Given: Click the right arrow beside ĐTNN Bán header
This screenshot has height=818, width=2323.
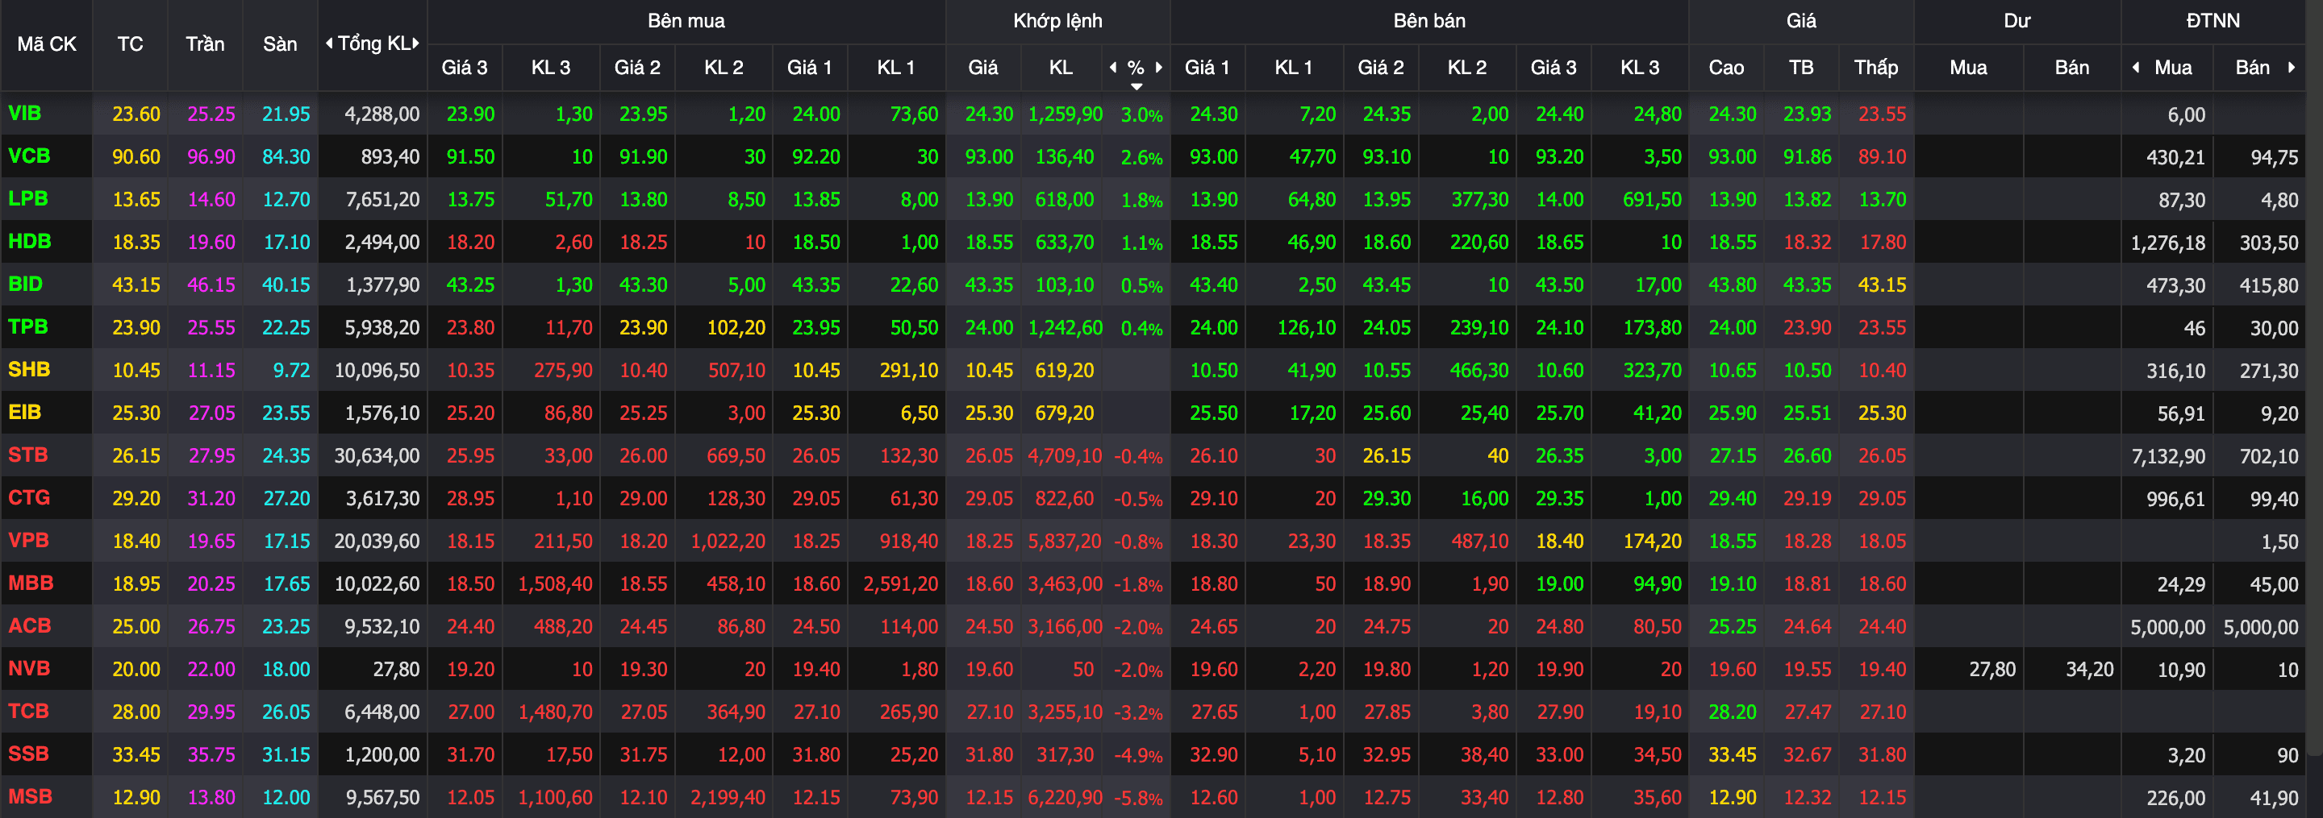Looking at the screenshot, I should [x=2291, y=67].
